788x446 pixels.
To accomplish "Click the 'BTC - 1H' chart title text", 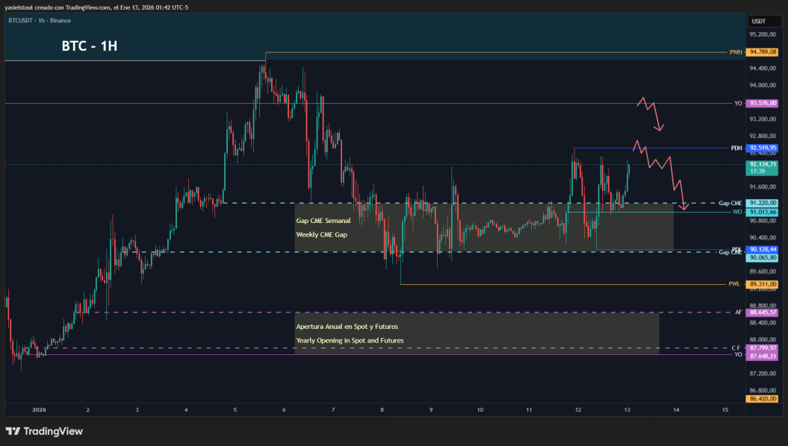I will click(90, 45).
